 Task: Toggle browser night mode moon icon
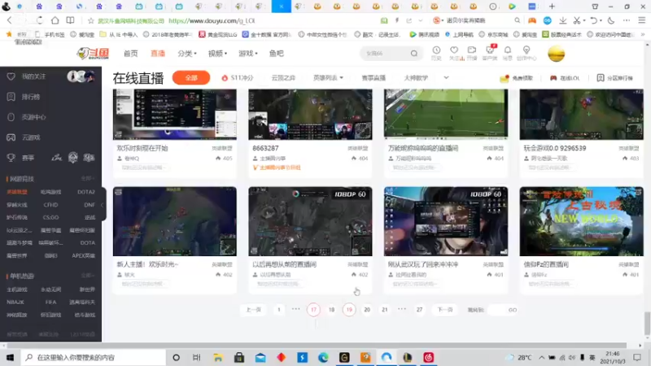pos(611,20)
